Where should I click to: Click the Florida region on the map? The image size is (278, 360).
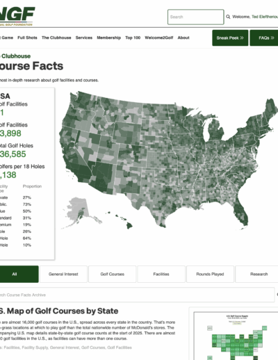pos(241,213)
